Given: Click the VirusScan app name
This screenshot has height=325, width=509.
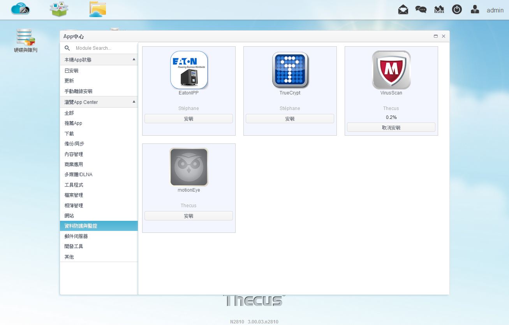Looking at the screenshot, I should (x=391, y=93).
